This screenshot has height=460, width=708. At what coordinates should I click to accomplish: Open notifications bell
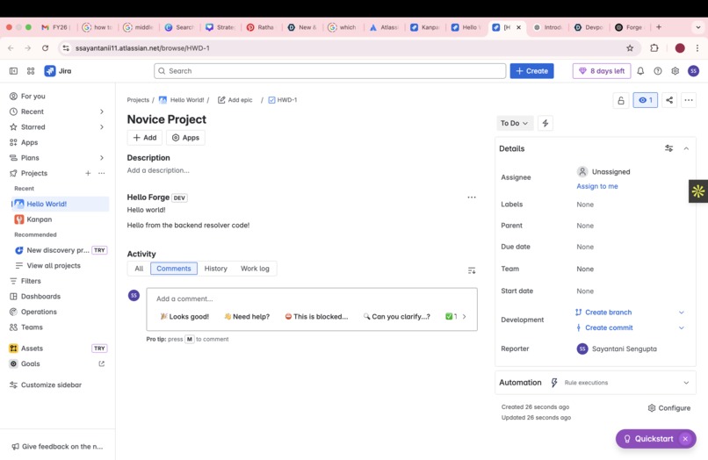(x=640, y=71)
